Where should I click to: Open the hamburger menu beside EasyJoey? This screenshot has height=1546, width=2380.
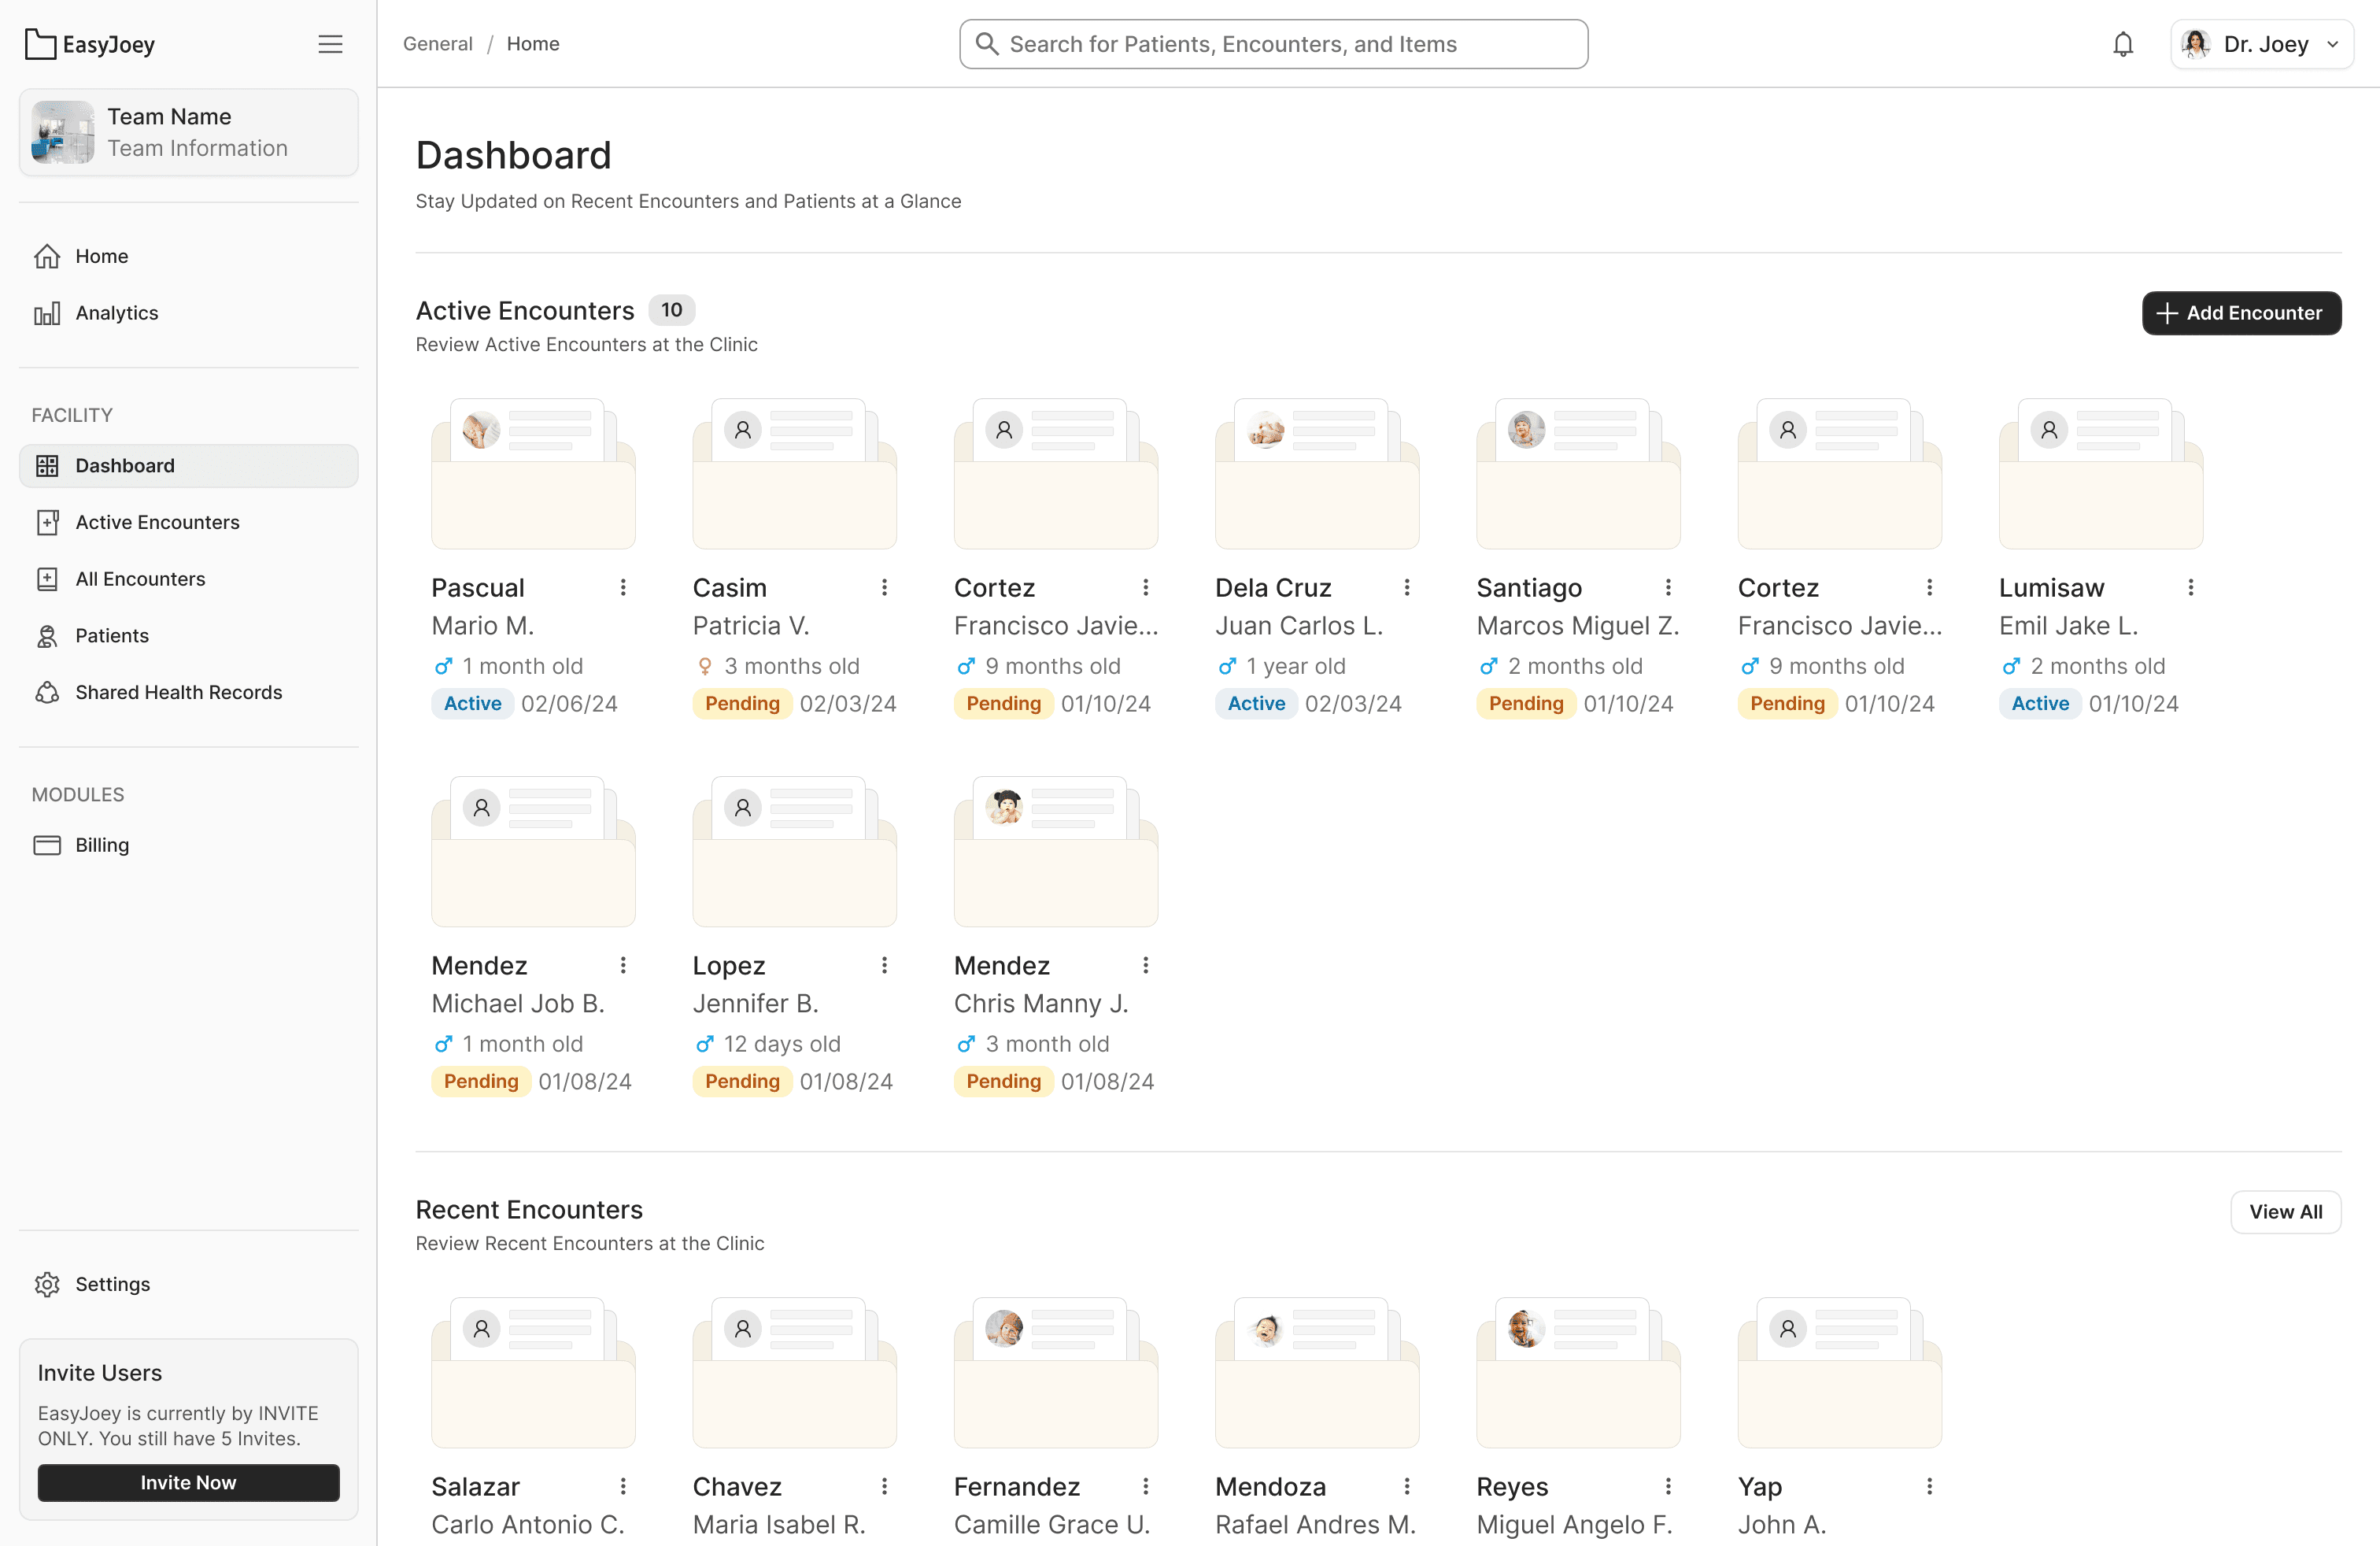(331, 44)
